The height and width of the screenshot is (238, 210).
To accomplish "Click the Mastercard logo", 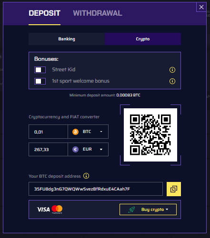I will (x=57, y=209).
